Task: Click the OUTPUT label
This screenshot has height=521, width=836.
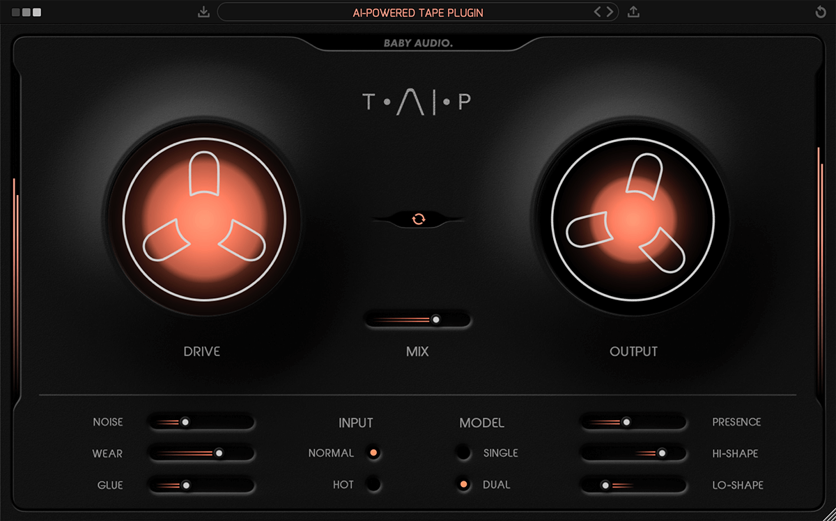Action: tap(633, 352)
